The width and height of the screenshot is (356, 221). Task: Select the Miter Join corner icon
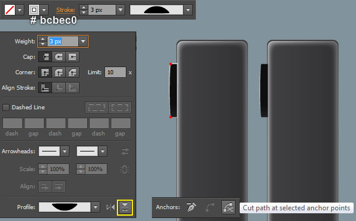click(x=45, y=72)
